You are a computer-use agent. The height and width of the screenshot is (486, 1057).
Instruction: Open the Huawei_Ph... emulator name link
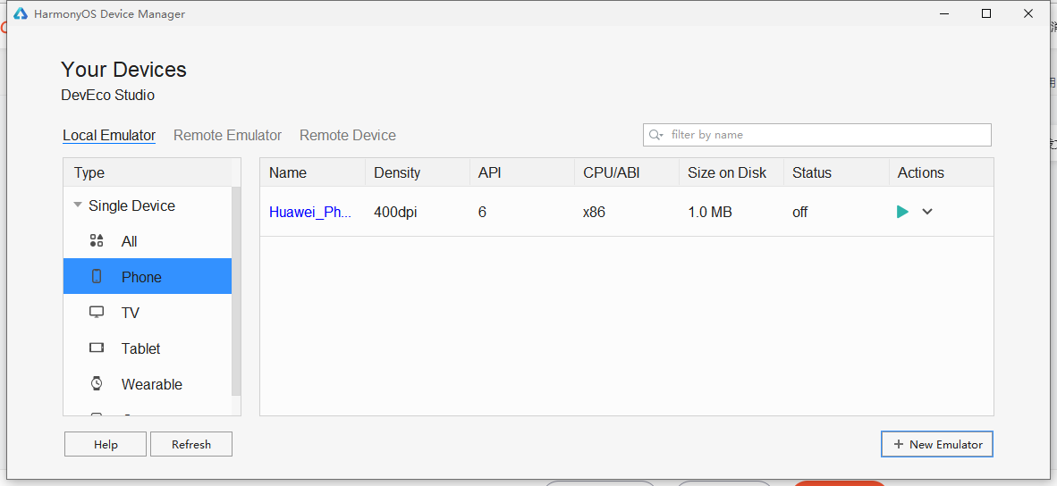(310, 212)
